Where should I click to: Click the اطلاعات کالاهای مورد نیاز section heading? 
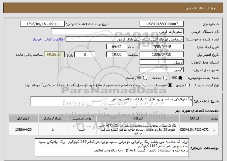[197, 111]
